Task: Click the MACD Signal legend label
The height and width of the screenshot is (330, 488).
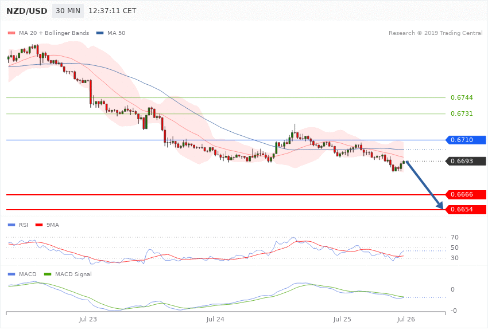Action: (73, 274)
